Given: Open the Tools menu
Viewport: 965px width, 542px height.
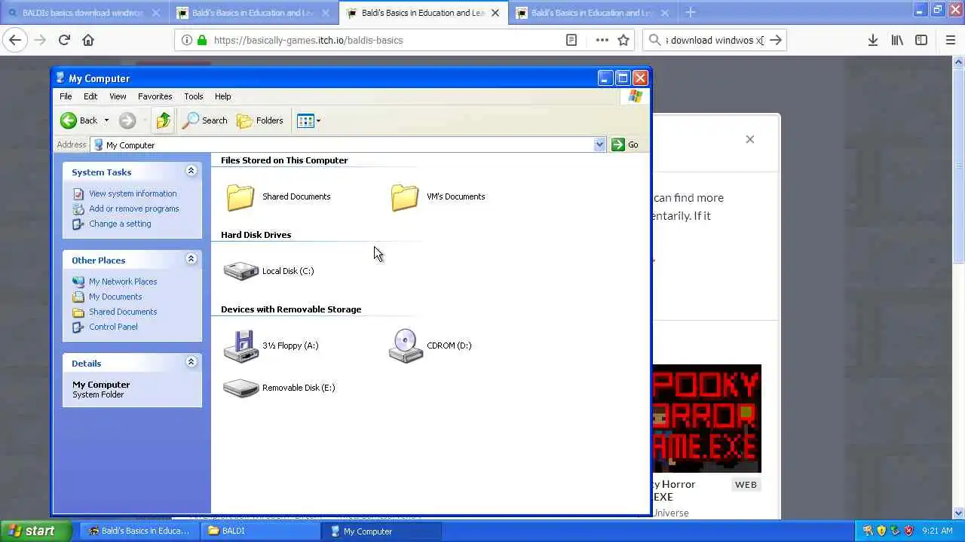Looking at the screenshot, I should (193, 96).
